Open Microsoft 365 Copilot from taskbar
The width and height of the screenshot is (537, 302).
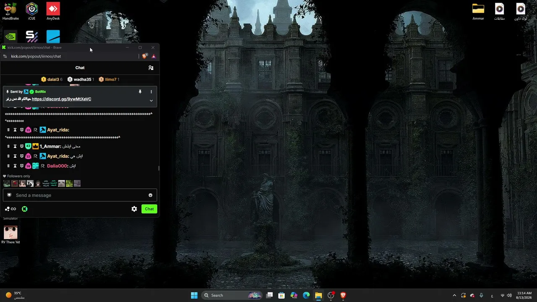click(x=294, y=295)
